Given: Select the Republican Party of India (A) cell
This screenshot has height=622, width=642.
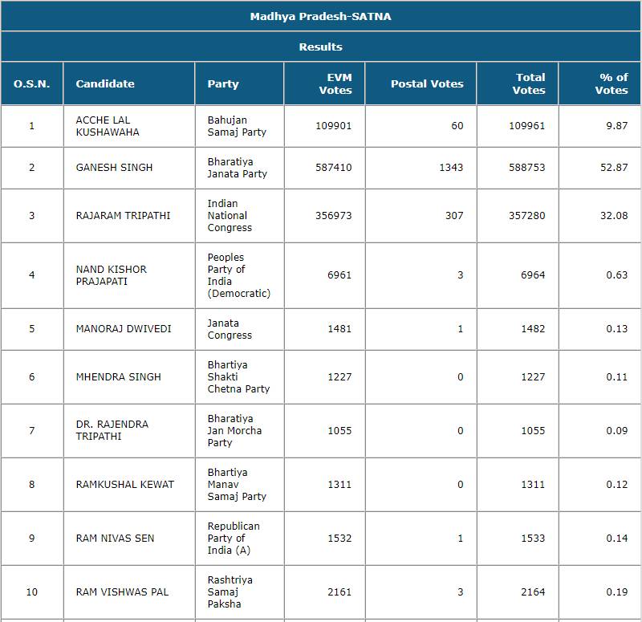Looking at the screenshot, I should pyautogui.click(x=234, y=538).
